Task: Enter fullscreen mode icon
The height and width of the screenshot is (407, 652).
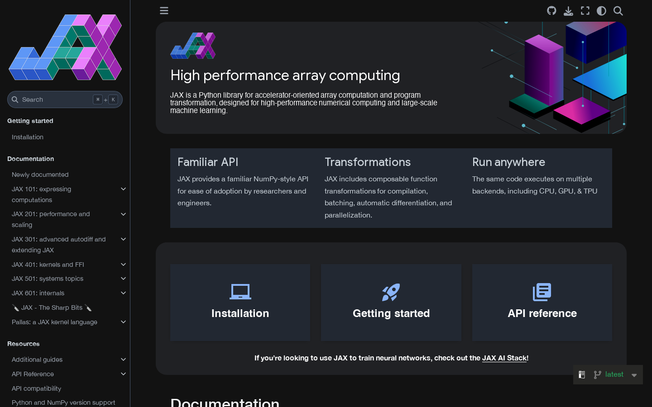Action: click(x=585, y=10)
